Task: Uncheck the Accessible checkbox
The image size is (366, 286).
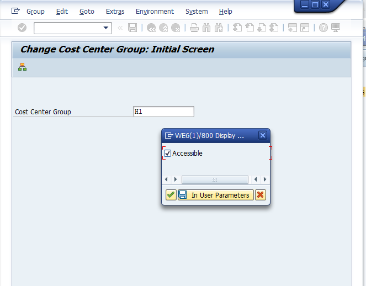Action: pyautogui.click(x=168, y=153)
